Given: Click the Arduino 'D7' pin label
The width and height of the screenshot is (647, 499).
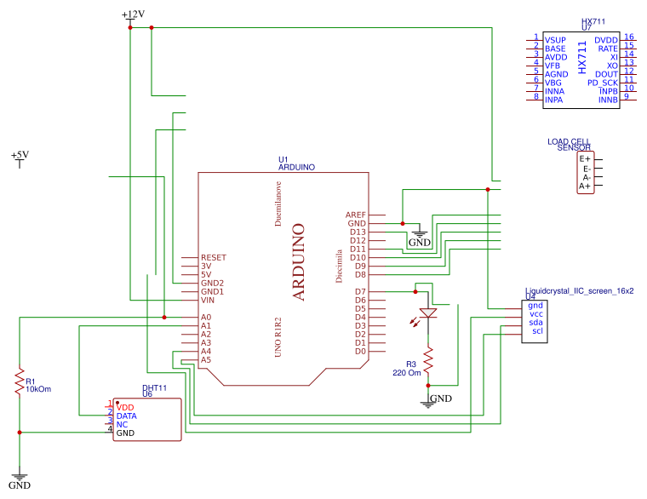Looking at the screenshot, I should click(x=360, y=292).
